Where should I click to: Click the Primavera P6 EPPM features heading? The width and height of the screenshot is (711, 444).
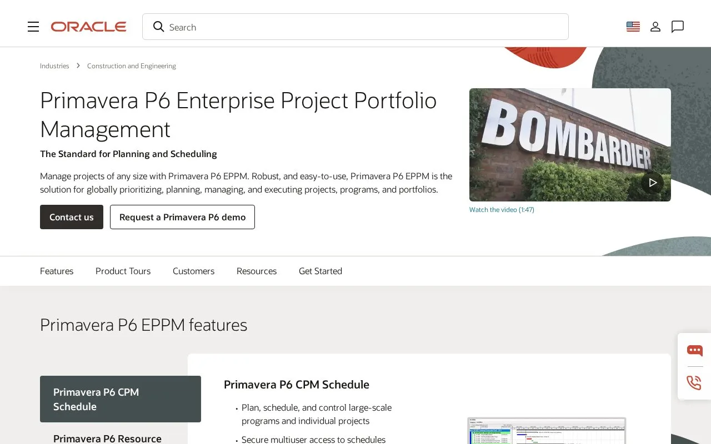(x=143, y=325)
